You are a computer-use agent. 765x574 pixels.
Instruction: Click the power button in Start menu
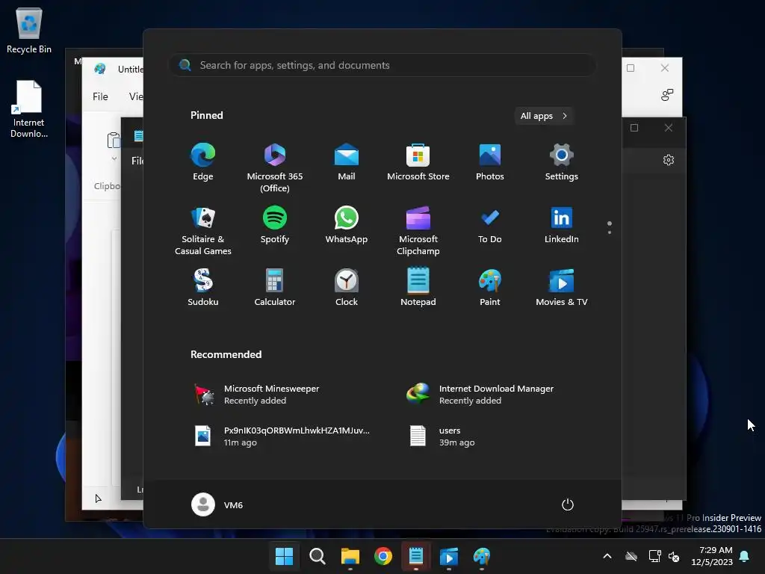[568, 504]
